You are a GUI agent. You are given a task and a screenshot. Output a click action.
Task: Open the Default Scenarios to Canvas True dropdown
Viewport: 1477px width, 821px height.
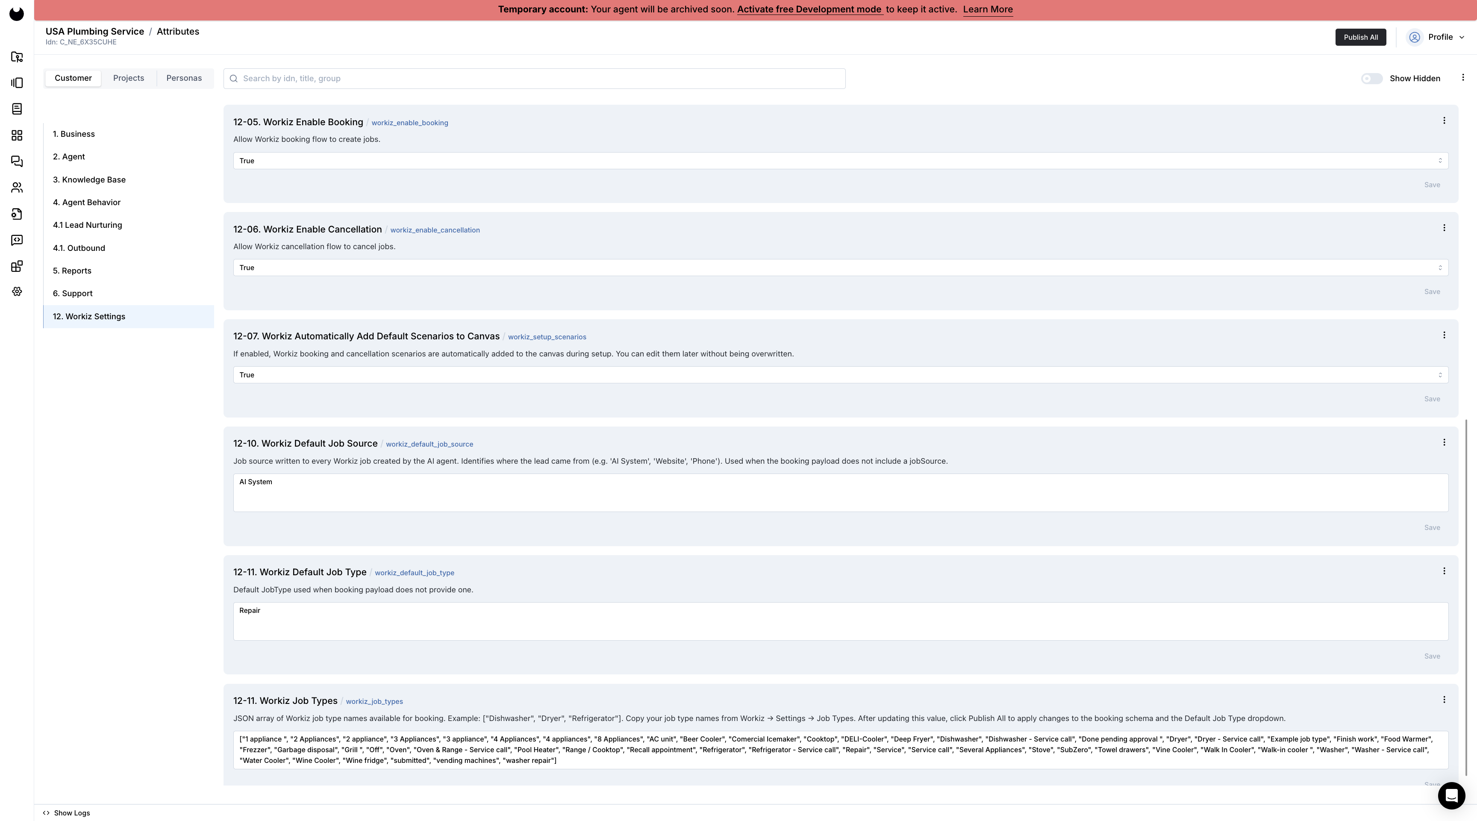tap(841, 375)
